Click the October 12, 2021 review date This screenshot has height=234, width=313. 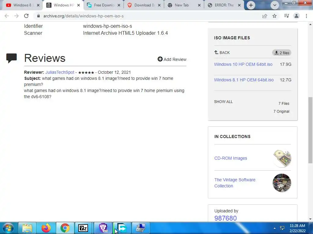click(x=114, y=72)
